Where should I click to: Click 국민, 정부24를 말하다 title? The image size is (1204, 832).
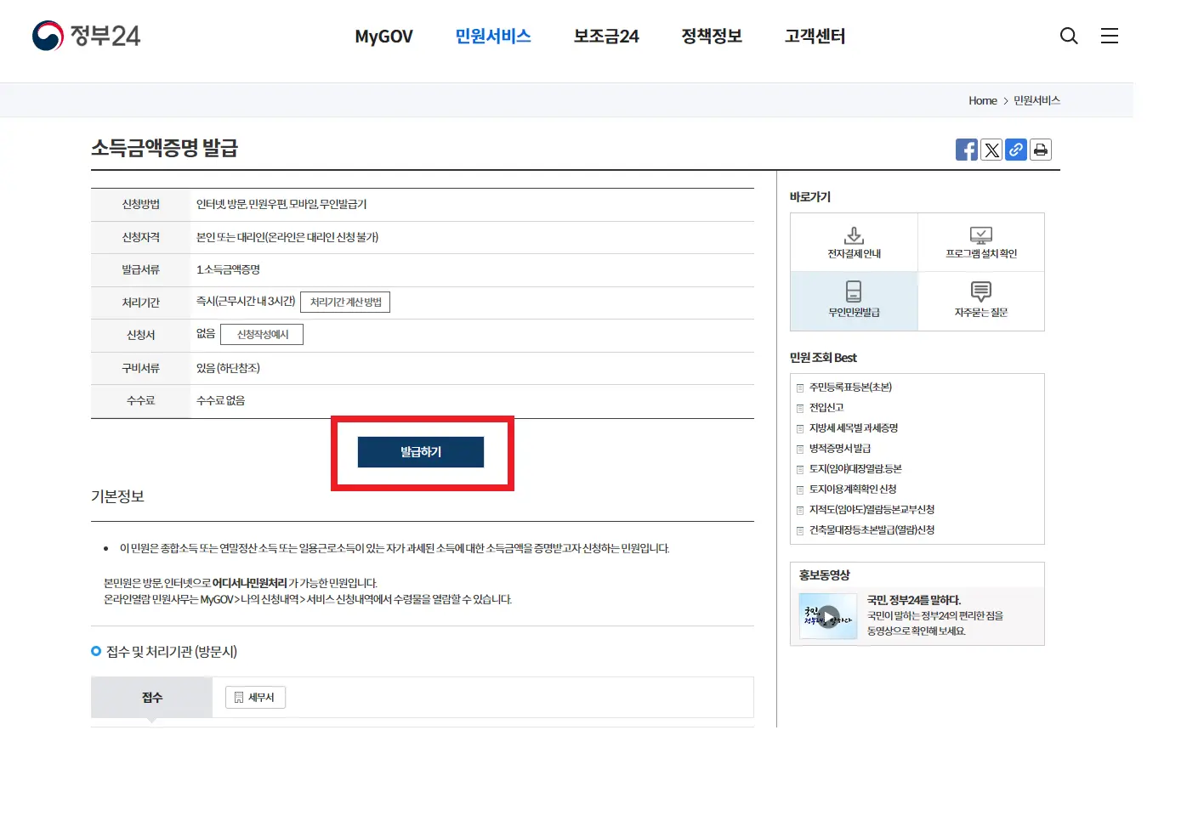(914, 600)
